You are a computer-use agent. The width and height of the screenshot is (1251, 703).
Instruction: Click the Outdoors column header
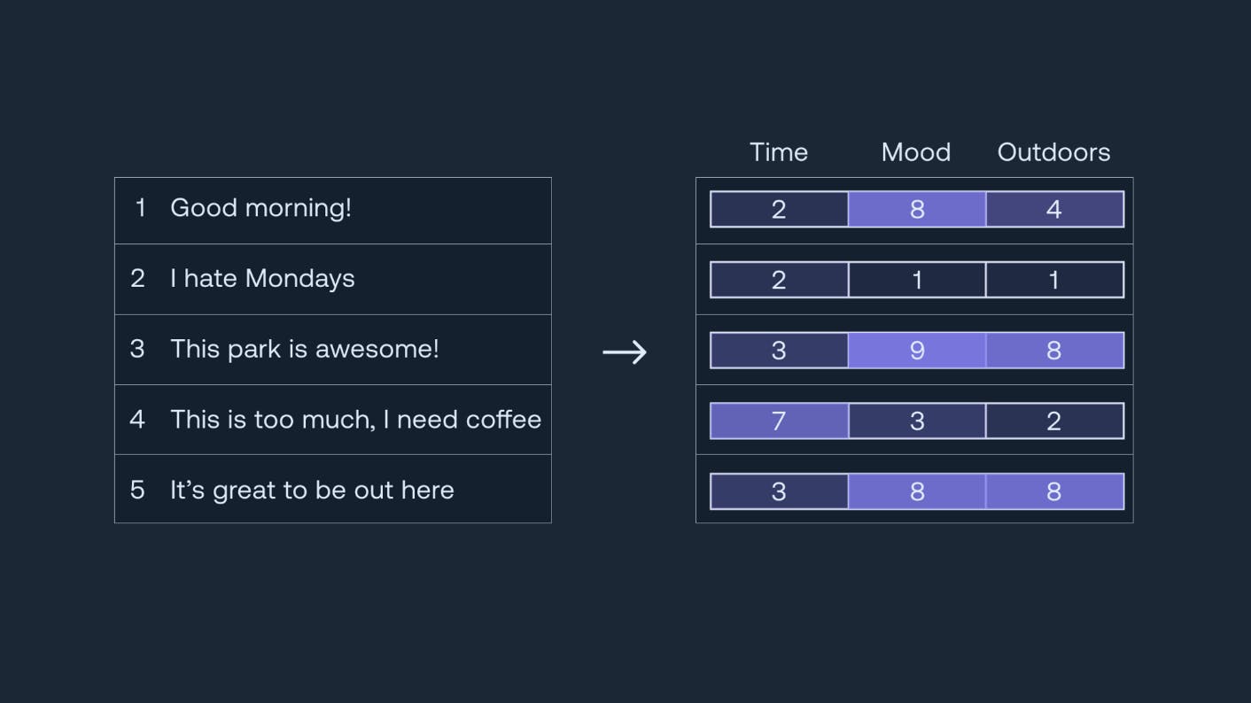click(1053, 152)
